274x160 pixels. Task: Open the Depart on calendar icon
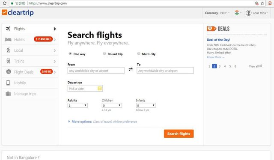(100, 89)
